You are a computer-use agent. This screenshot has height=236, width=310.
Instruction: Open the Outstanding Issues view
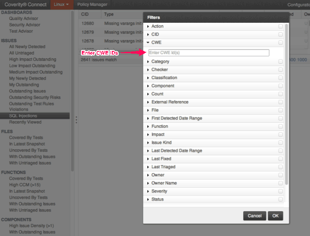pos(27,91)
